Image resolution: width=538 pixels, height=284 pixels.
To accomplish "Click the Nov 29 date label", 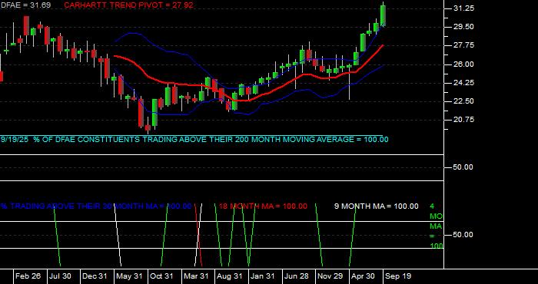I will tap(330, 276).
